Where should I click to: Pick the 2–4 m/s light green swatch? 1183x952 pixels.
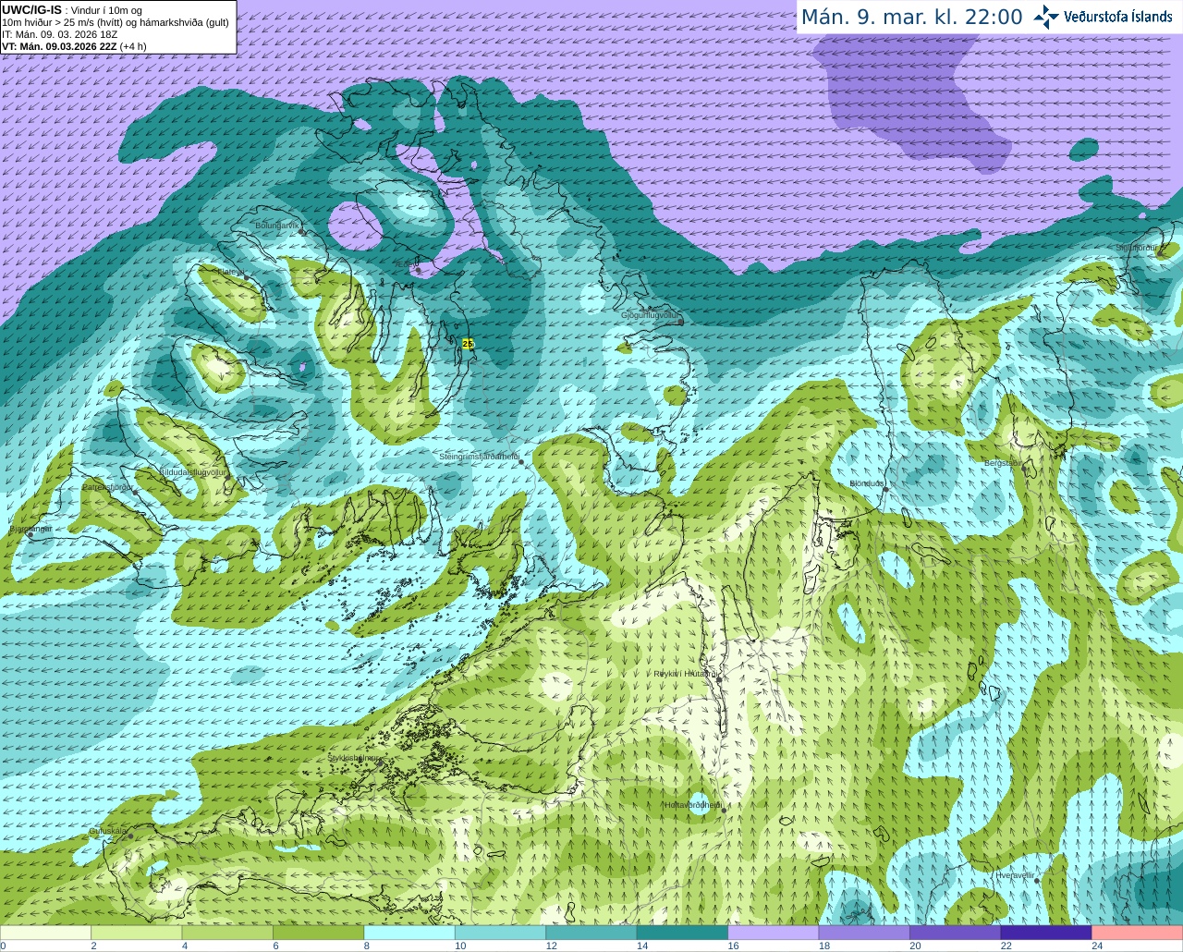coord(137,933)
